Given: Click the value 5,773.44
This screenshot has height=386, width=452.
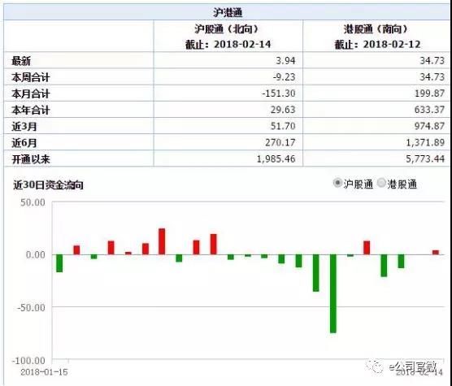Looking at the screenshot, I should point(425,159).
